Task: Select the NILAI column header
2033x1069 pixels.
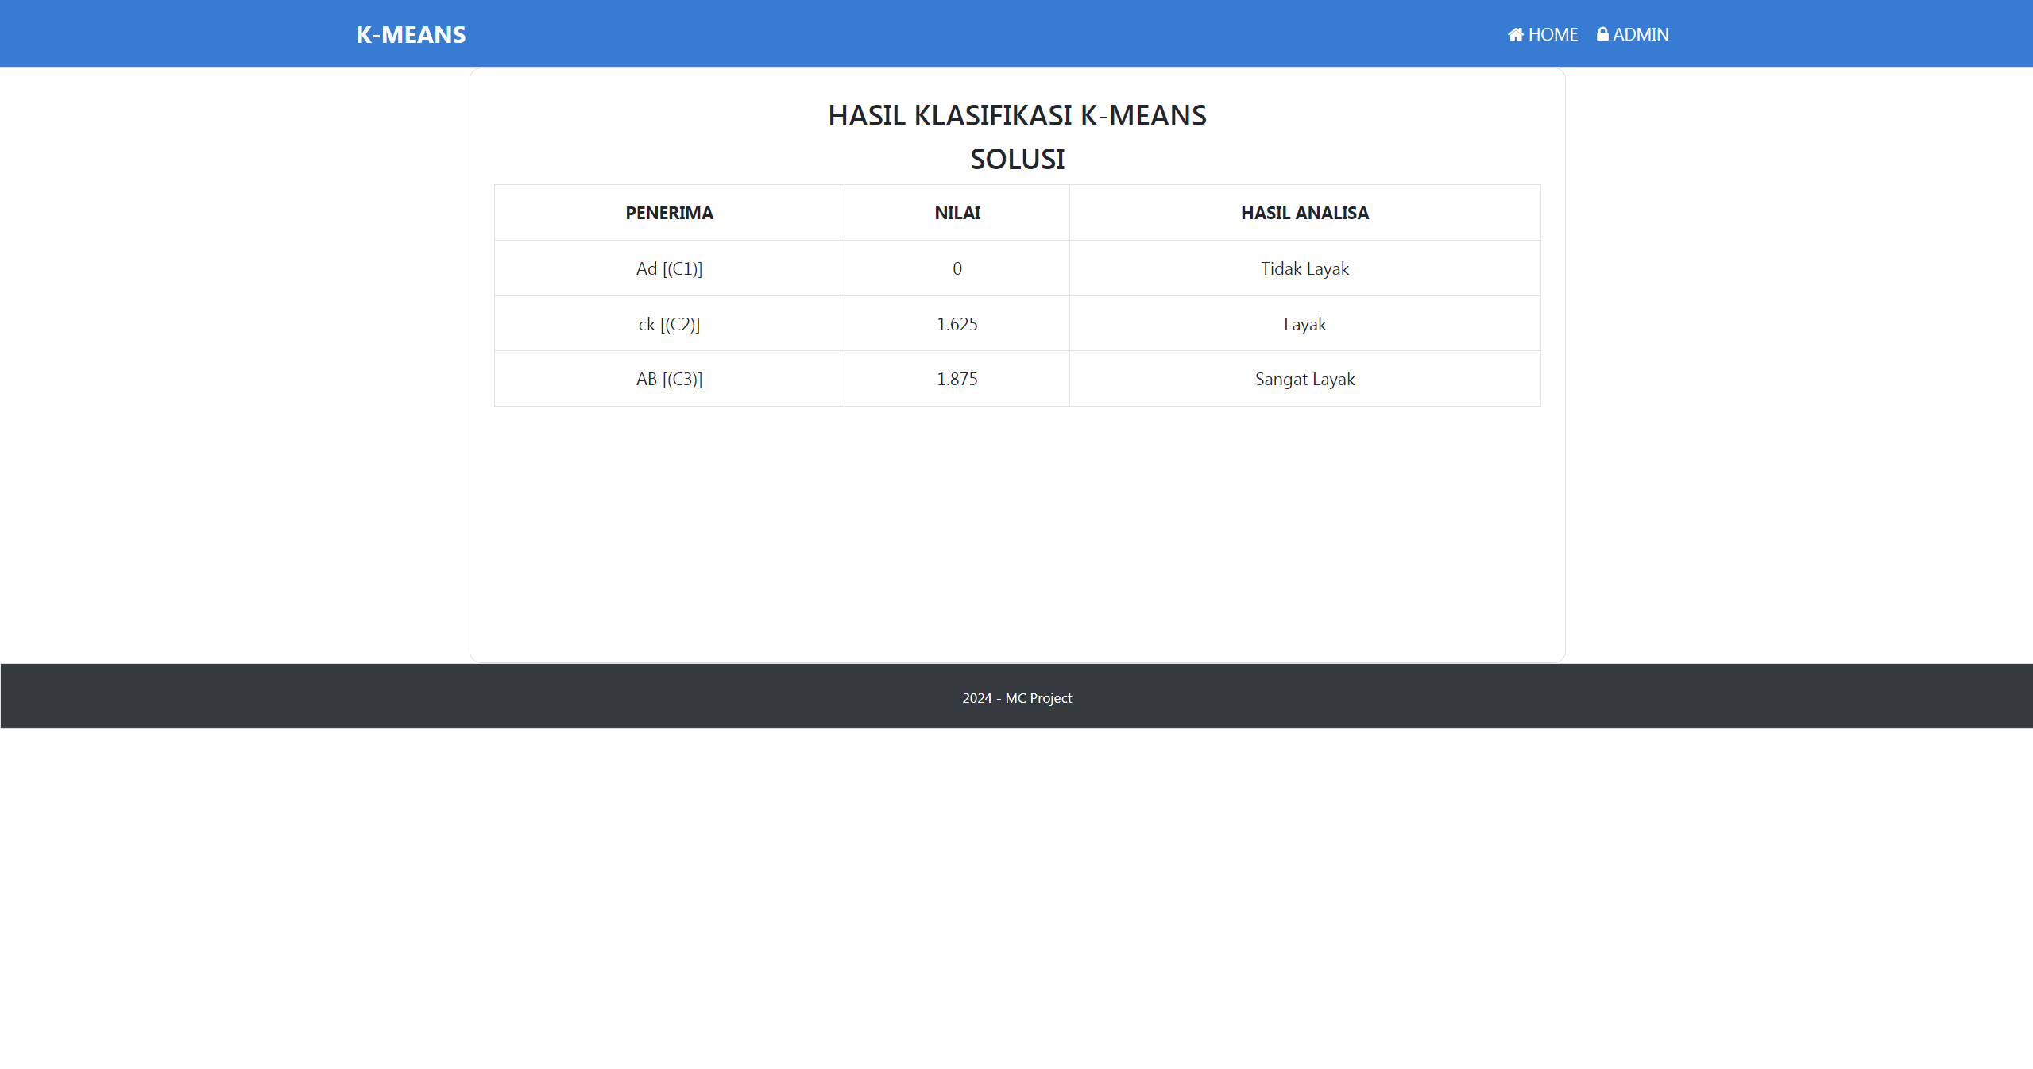Action: click(956, 212)
